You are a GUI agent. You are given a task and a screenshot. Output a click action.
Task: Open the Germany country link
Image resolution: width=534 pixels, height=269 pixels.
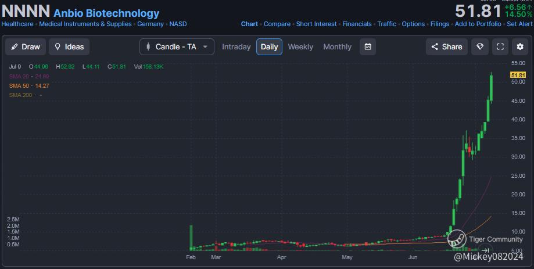pyautogui.click(x=150, y=24)
